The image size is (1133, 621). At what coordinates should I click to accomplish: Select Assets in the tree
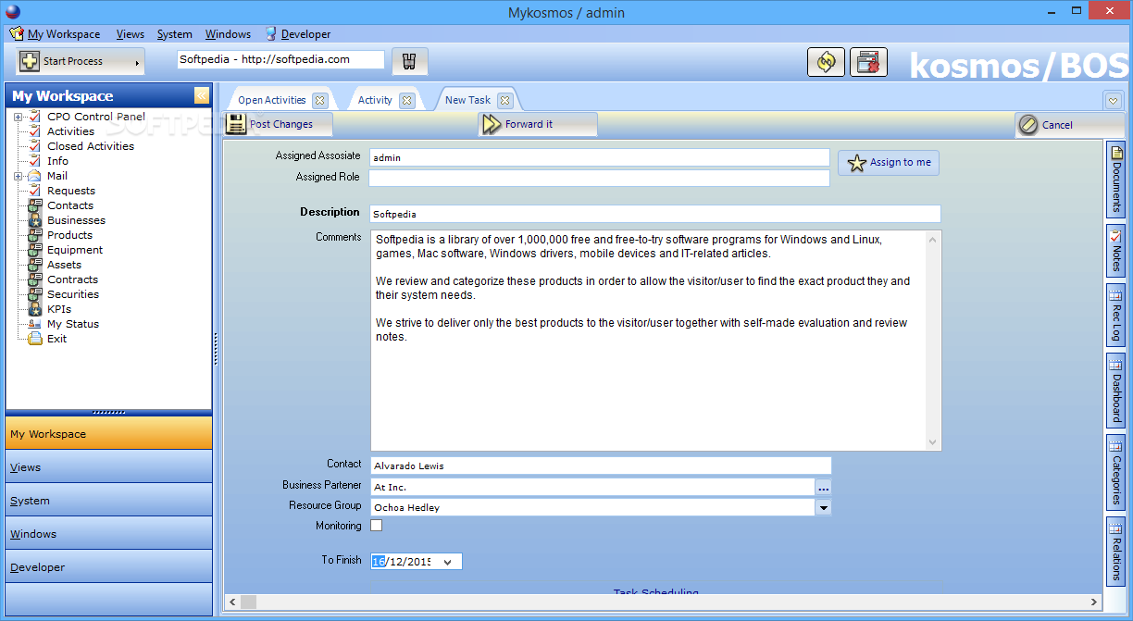tap(64, 265)
